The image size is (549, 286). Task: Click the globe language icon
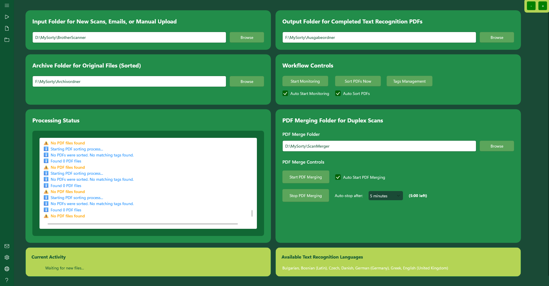pos(7,269)
